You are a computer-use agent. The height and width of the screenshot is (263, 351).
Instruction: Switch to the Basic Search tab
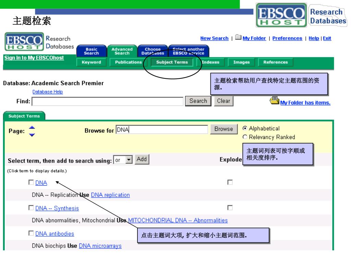(x=91, y=51)
